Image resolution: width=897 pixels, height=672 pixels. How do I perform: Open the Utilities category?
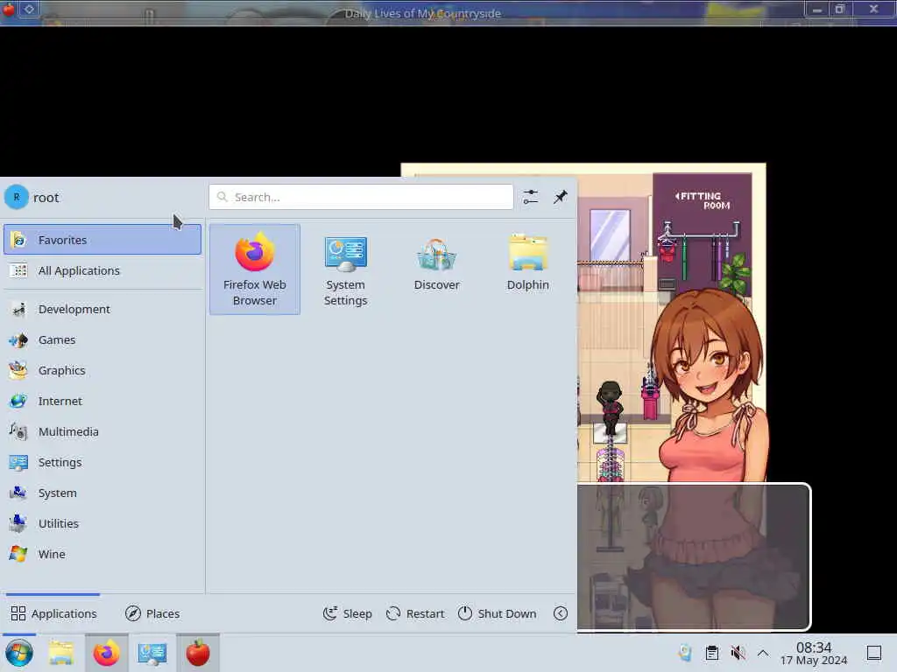pyautogui.click(x=102, y=523)
